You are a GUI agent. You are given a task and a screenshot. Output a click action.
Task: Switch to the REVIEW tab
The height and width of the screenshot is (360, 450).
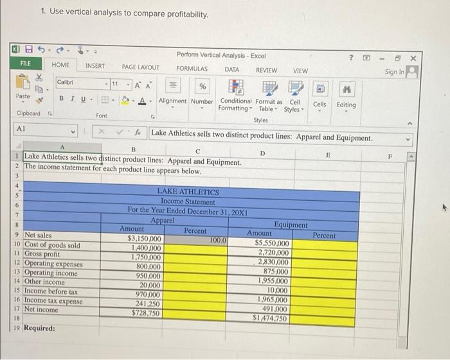pos(267,70)
